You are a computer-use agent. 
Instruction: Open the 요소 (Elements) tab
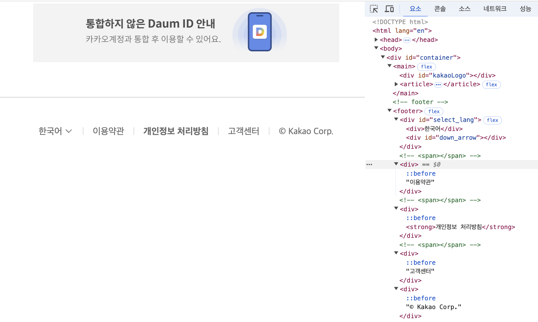[415, 9]
